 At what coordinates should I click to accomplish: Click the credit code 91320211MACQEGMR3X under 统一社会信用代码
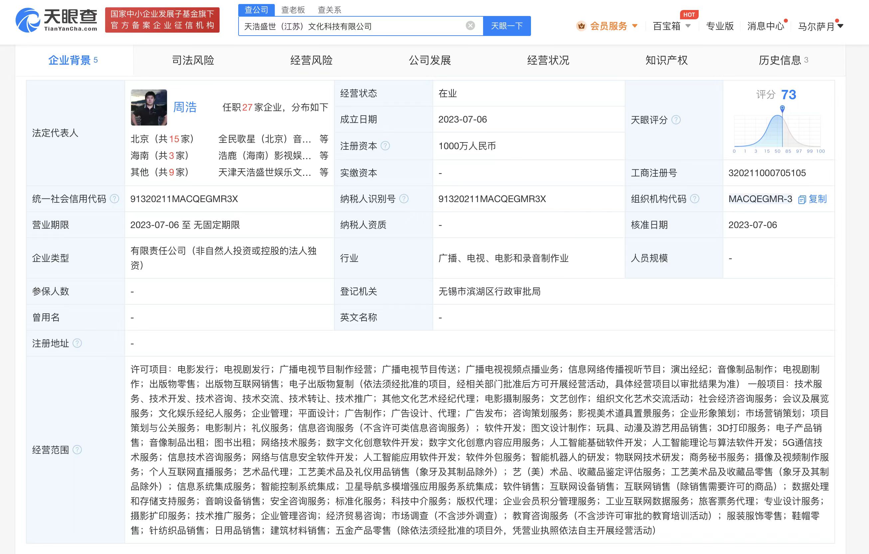tap(184, 199)
